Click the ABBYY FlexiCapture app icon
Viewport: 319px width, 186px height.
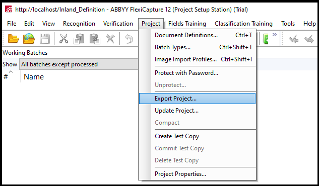(9, 10)
